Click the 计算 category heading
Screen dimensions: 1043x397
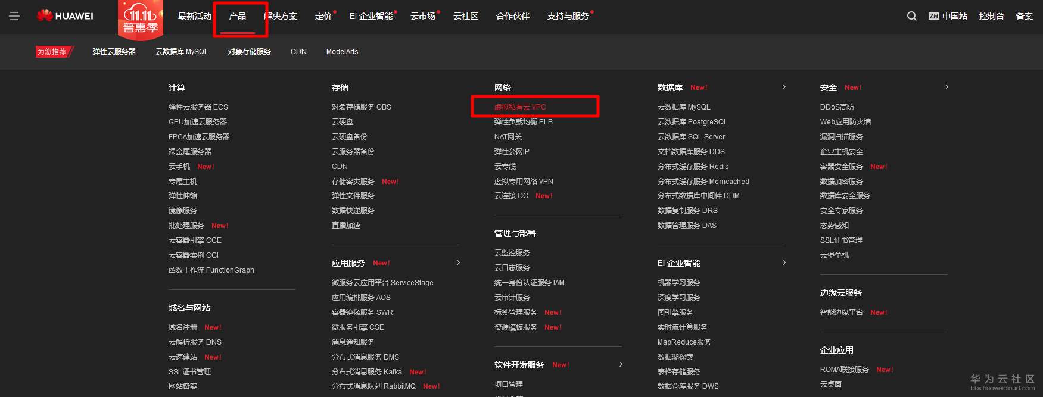tap(177, 87)
